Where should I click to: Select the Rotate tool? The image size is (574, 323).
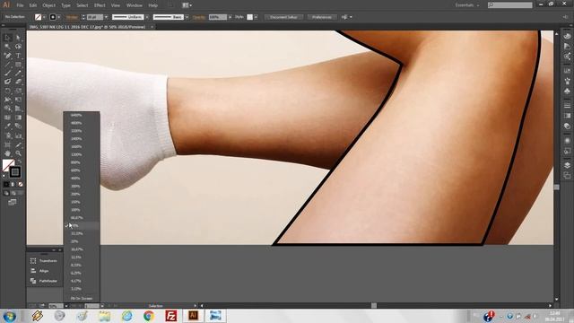[8, 91]
